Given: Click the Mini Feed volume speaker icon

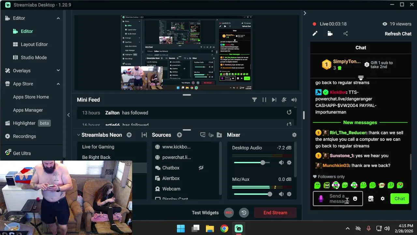Looking at the screenshot, I should point(294,100).
